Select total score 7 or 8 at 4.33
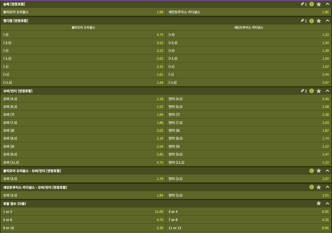This screenshot has height=233, width=332. [x=249, y=220]
